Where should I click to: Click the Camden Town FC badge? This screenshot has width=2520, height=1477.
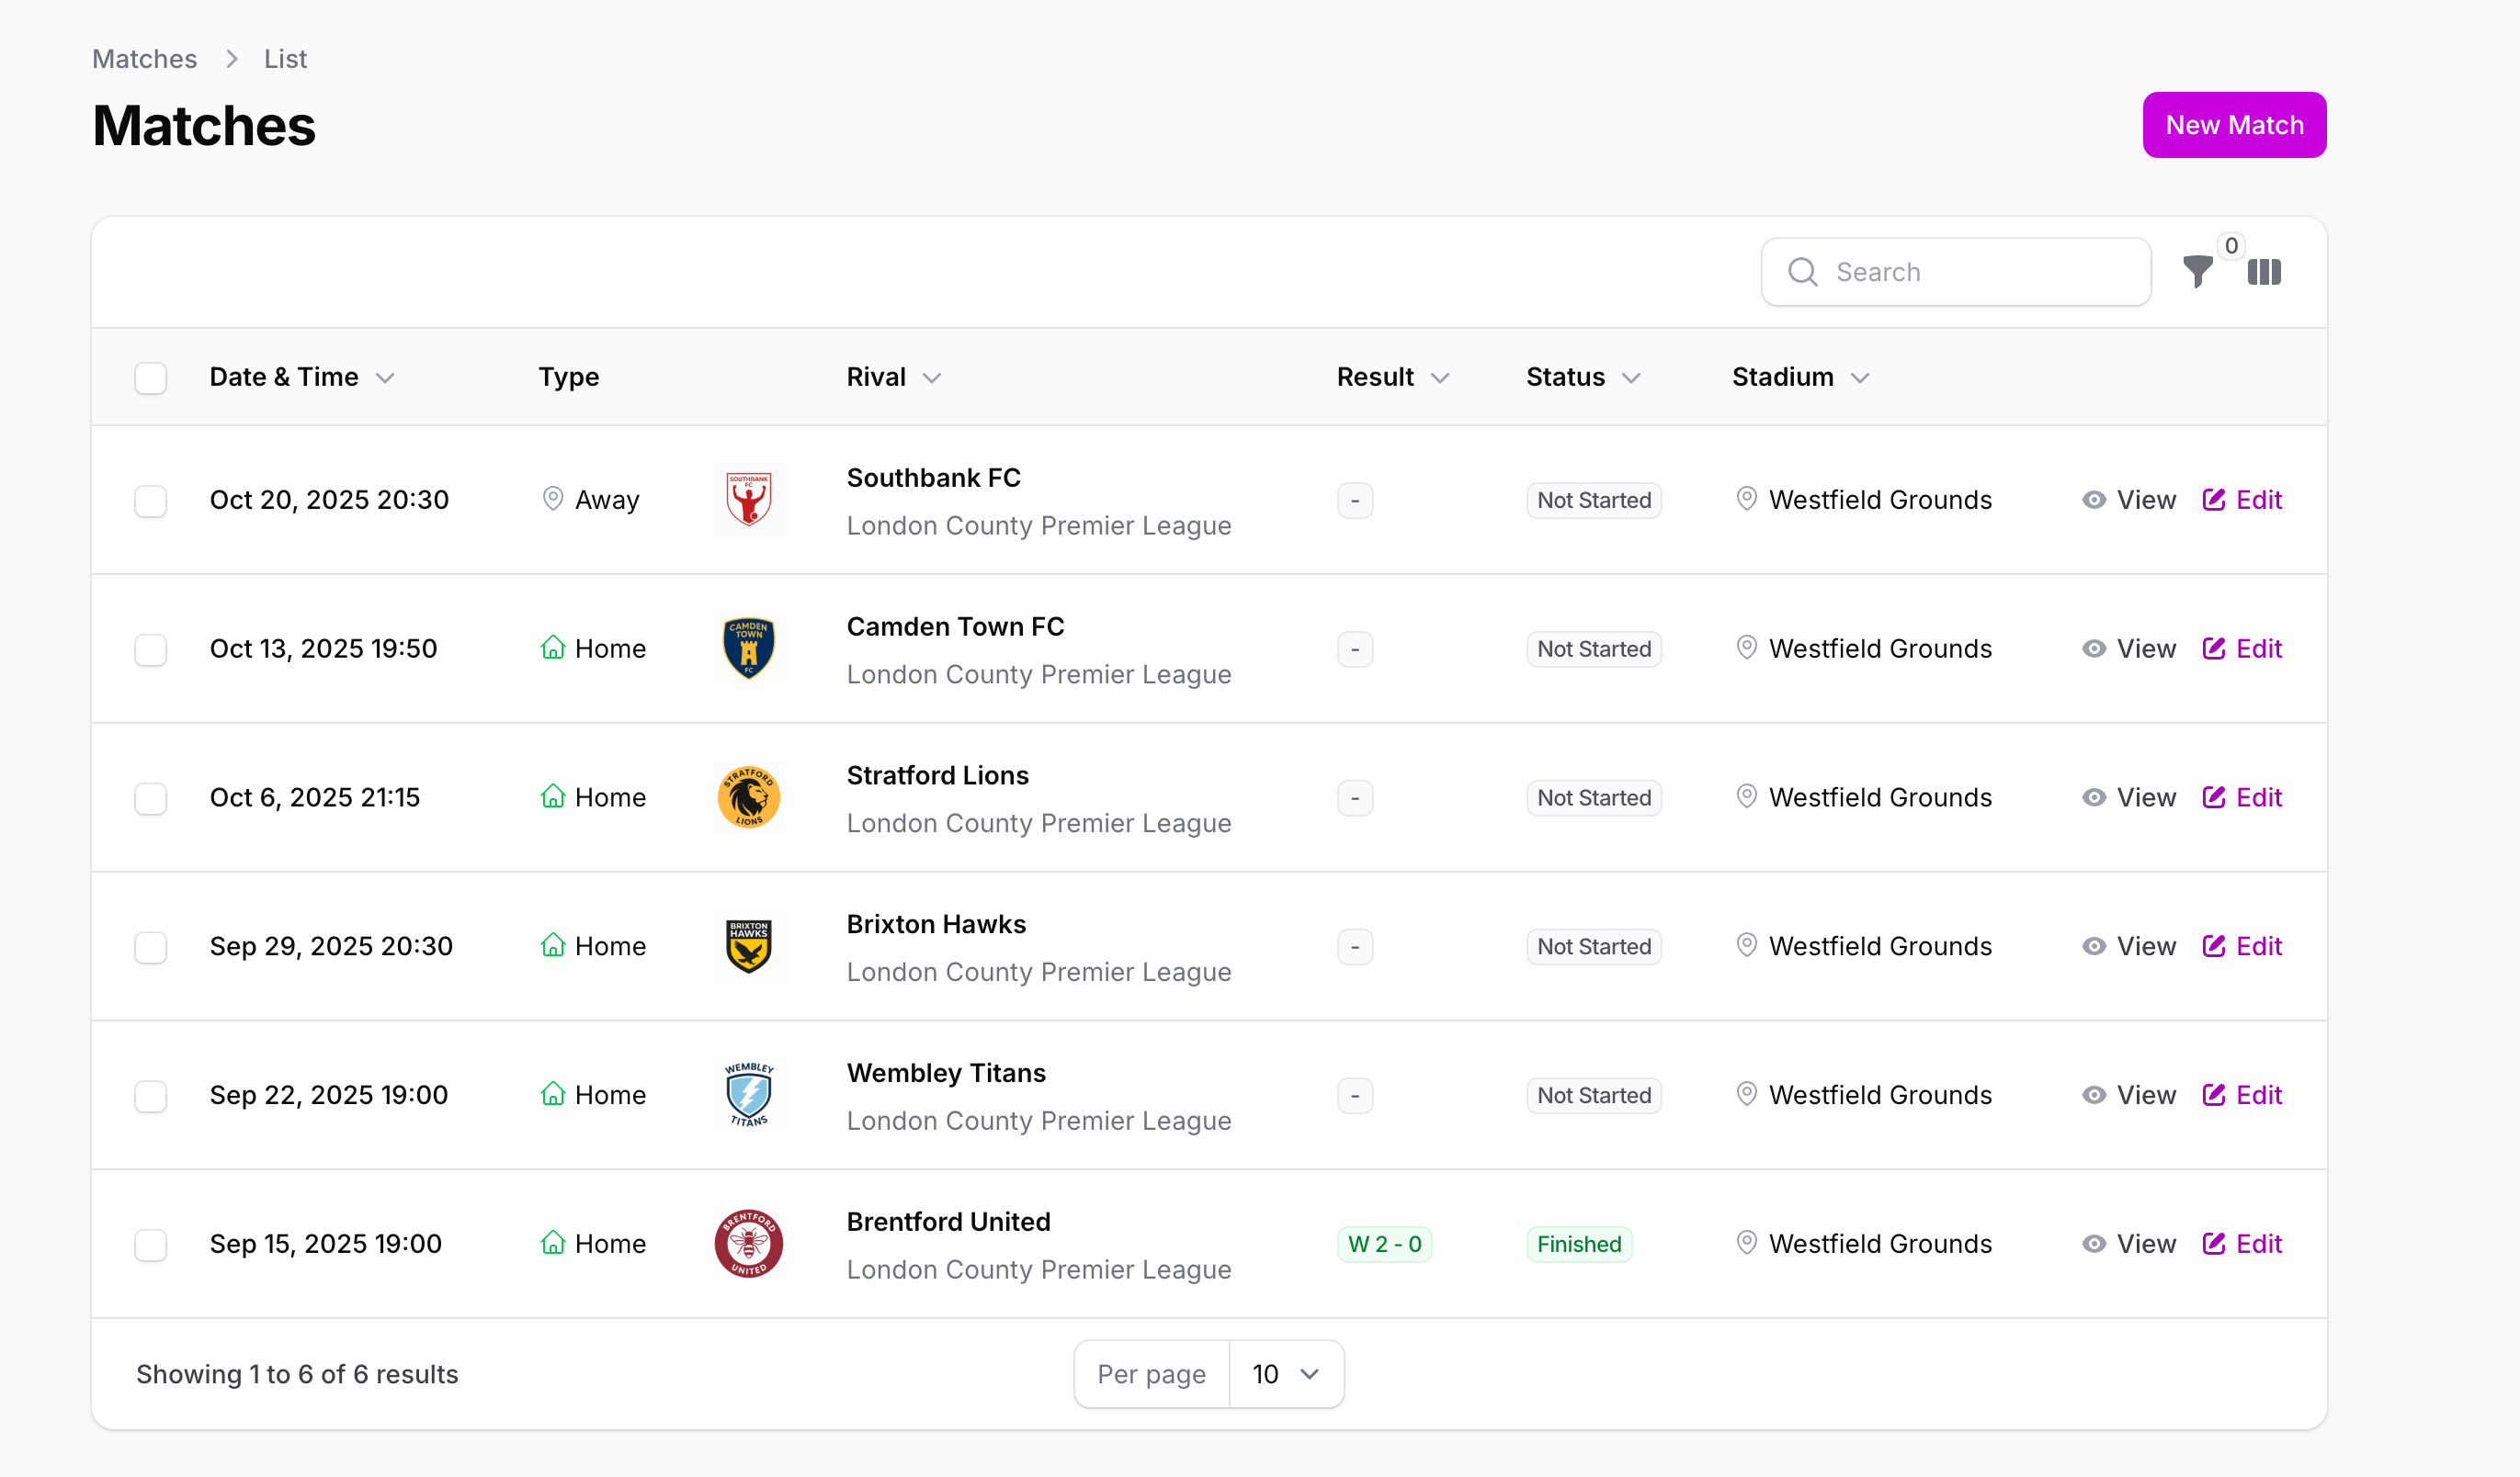[748, 648]
